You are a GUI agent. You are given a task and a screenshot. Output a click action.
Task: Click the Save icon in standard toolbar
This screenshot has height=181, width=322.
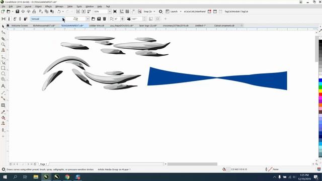coord(18,12)
